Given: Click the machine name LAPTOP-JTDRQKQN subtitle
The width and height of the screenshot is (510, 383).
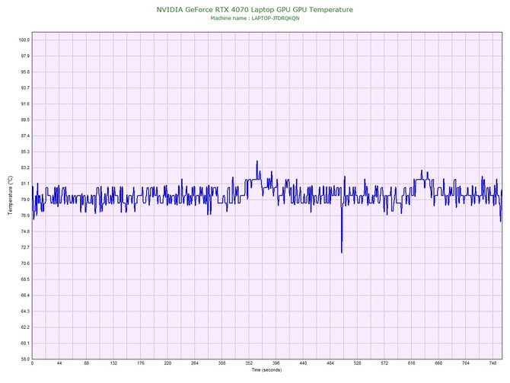Looking at the screenshot, I should click(x=254, y=18).
